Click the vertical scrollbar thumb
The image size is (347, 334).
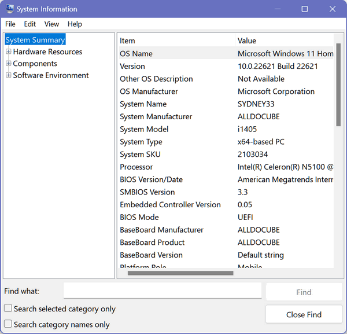pyautogui.click(x=338, y=85)
